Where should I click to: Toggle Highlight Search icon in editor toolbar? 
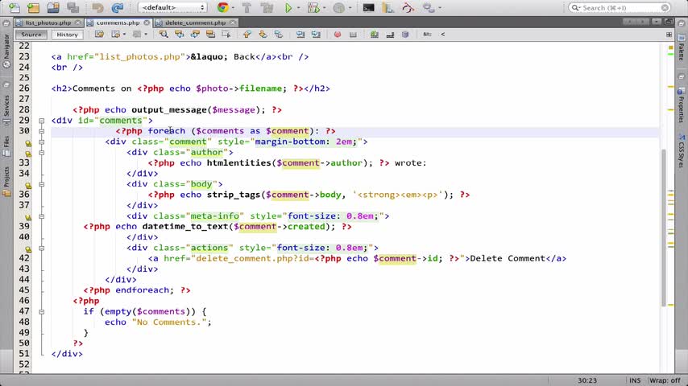[210, 34]
